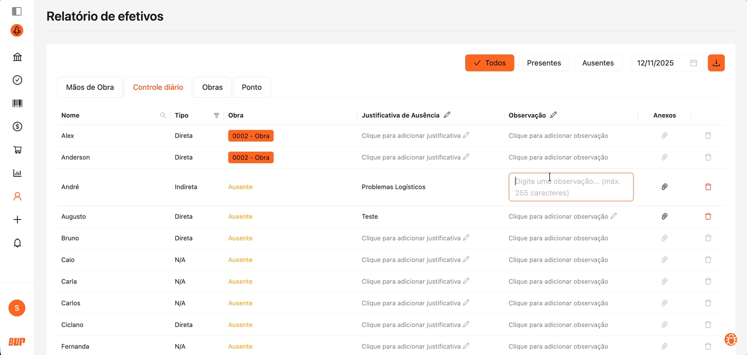Open the bar chart reports icon

[x=17, y=173]
